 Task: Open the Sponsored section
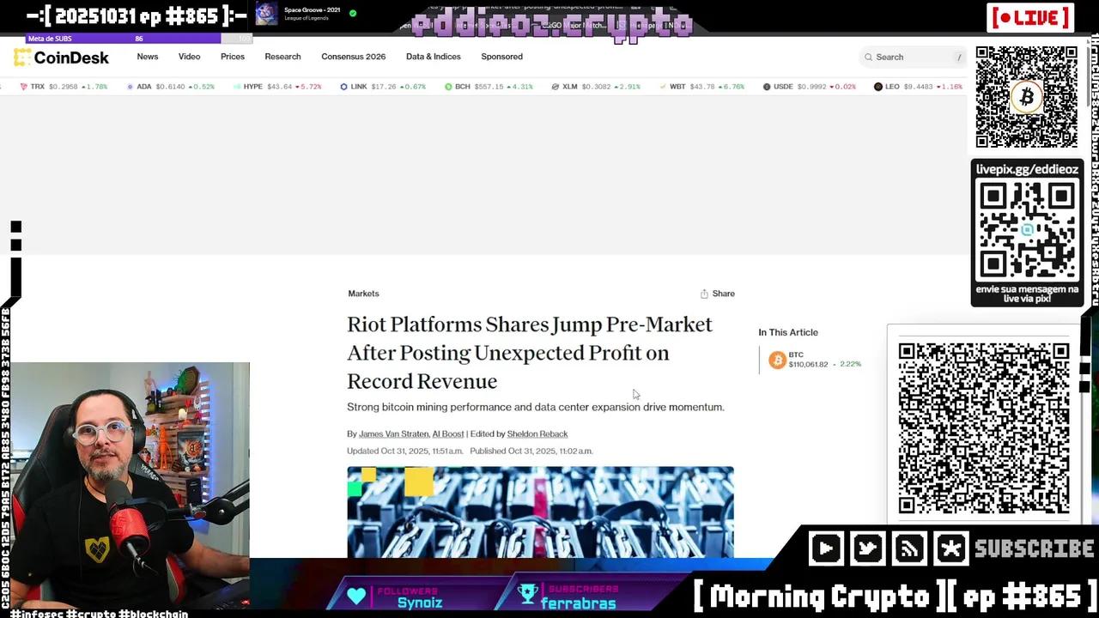pos(501,57)
